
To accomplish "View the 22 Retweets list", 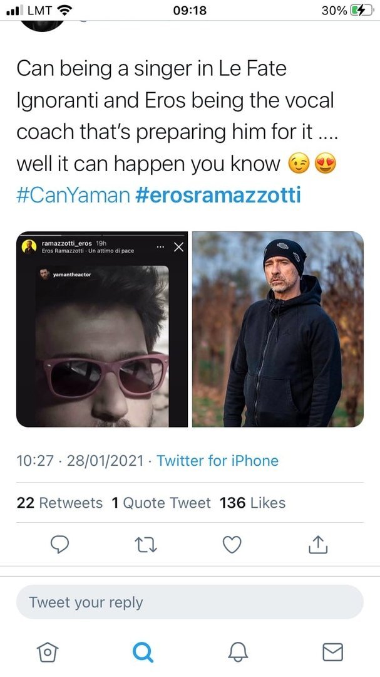I will [x=59, y=503].
